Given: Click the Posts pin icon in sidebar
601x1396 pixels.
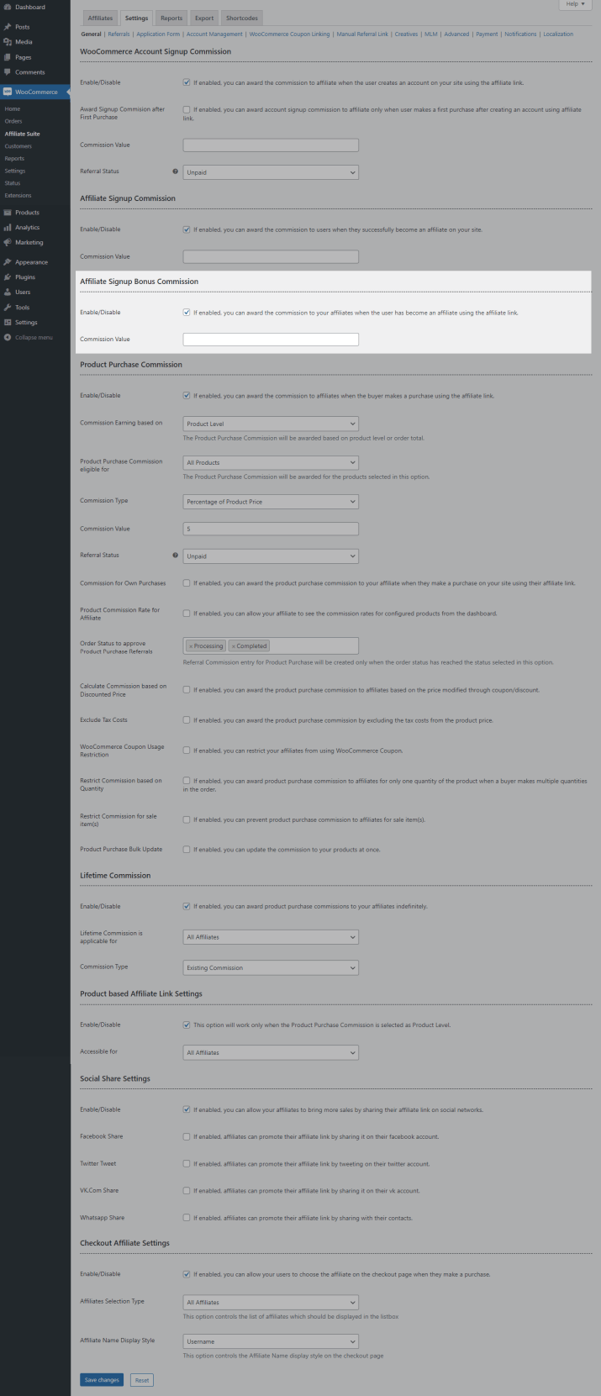Looking at the screenshot, I should [x=8, y=27].
